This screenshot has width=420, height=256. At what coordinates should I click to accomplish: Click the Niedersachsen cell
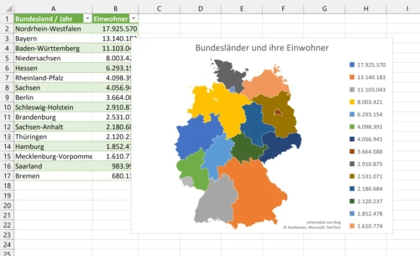53,58
